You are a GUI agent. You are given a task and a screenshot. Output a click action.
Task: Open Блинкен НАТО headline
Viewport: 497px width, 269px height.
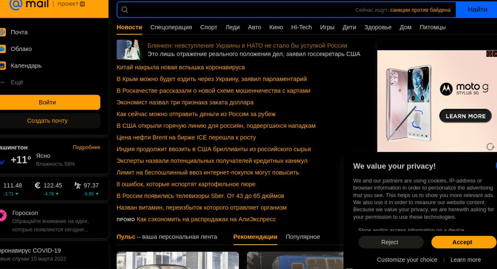247,45
